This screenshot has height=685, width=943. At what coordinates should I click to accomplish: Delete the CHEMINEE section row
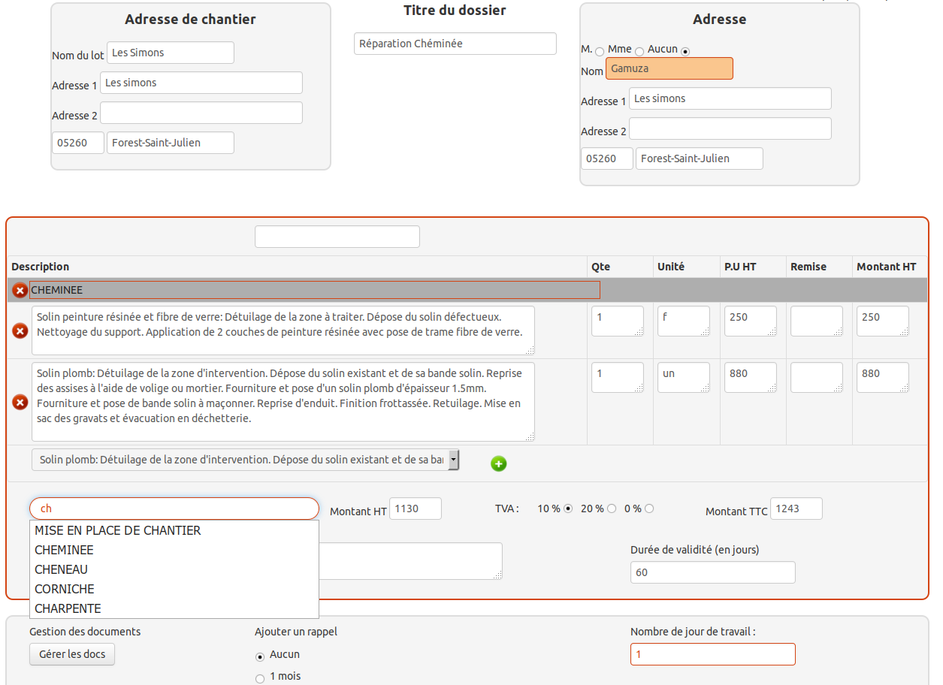(20, 290)
